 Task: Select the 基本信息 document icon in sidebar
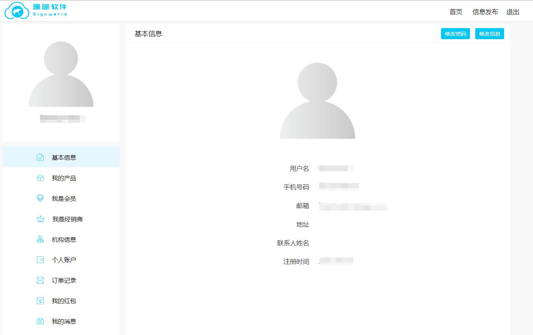[x=40, y=157]
